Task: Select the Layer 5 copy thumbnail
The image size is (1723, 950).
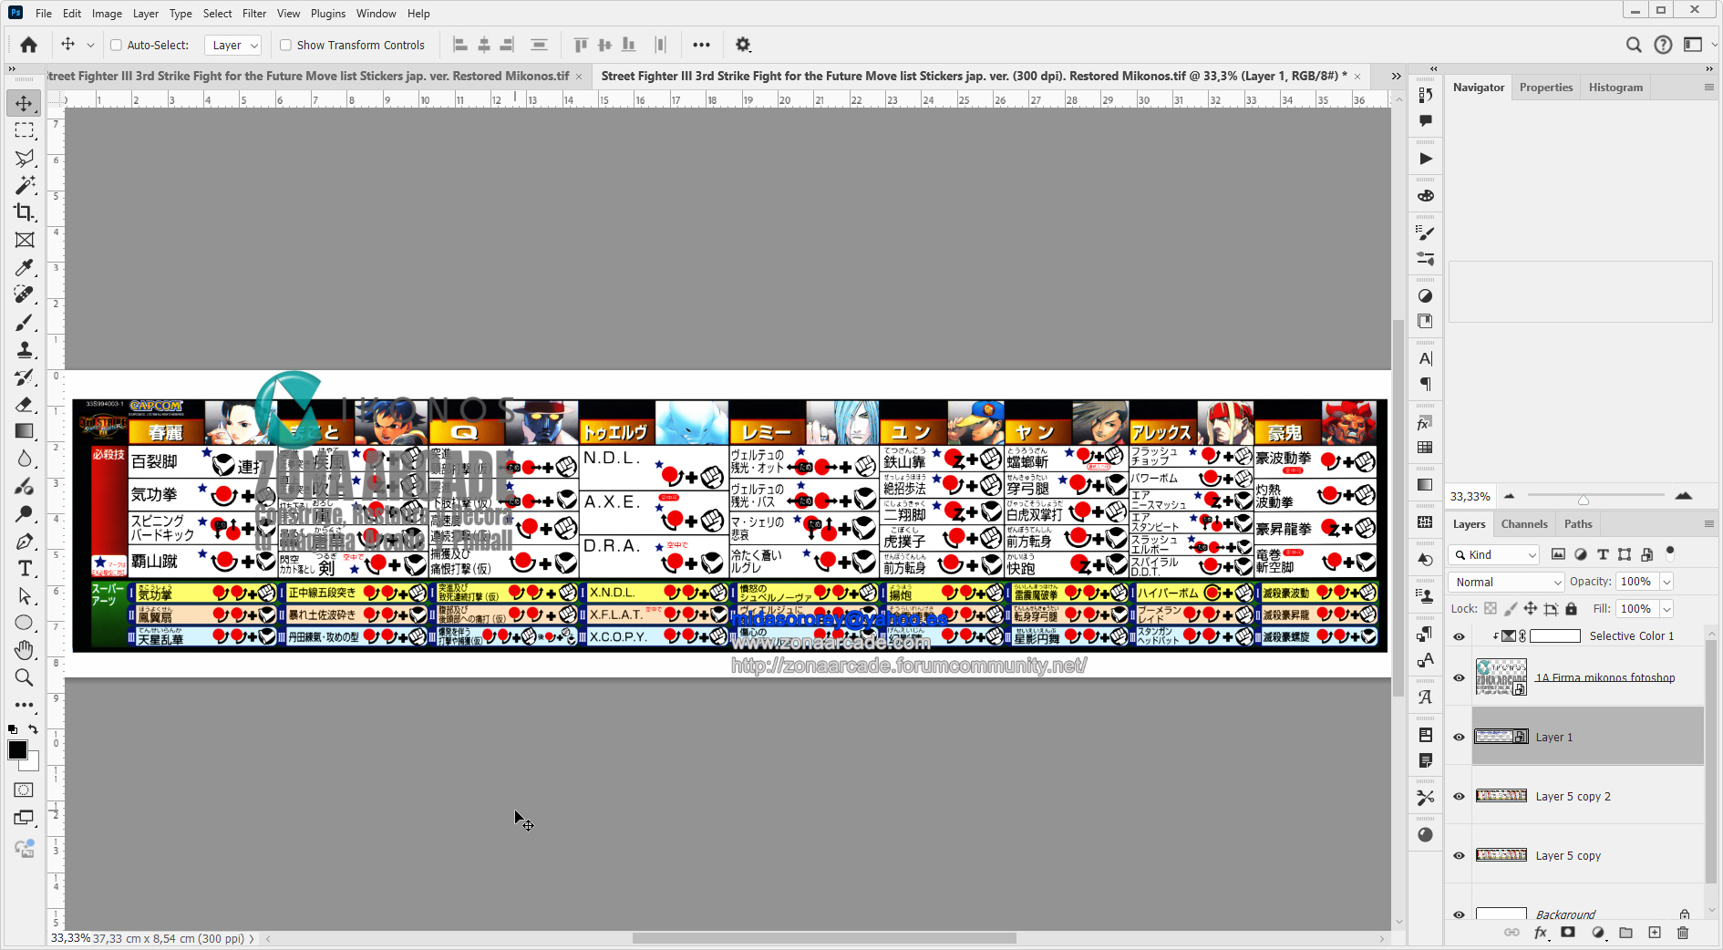Action: click(1501, 855)
